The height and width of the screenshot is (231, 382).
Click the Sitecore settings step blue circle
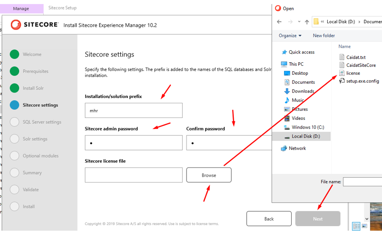(14, 105)
